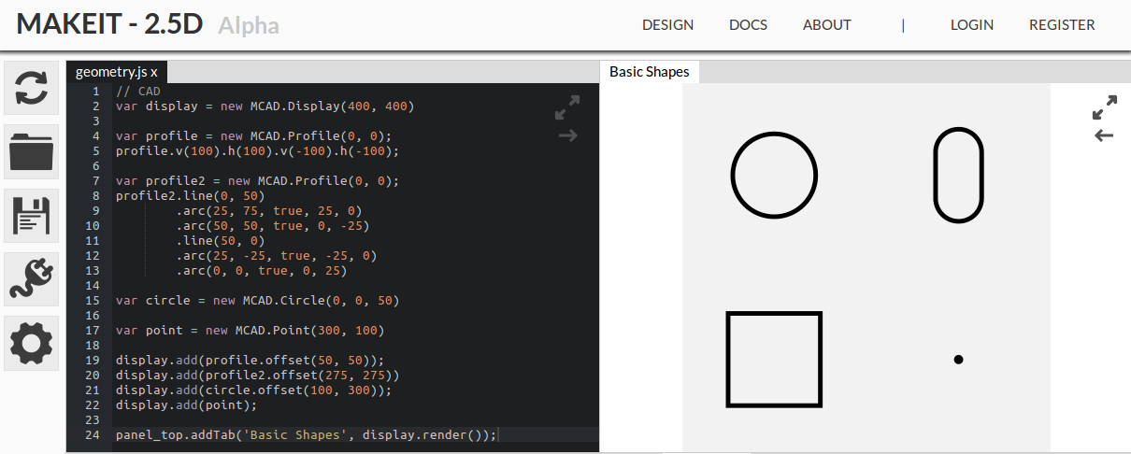Close the geometry.js tab
The image size is (1131, 454).
[x=154, y=72]
